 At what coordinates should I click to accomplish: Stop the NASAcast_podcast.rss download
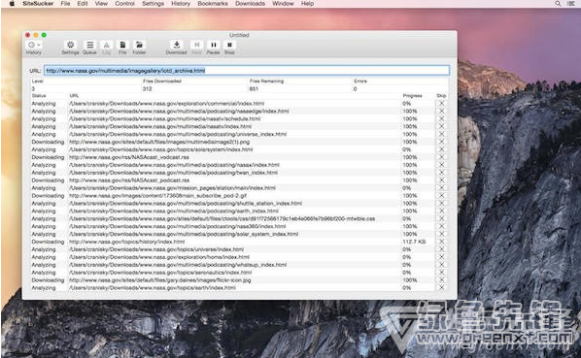point(441,180)
